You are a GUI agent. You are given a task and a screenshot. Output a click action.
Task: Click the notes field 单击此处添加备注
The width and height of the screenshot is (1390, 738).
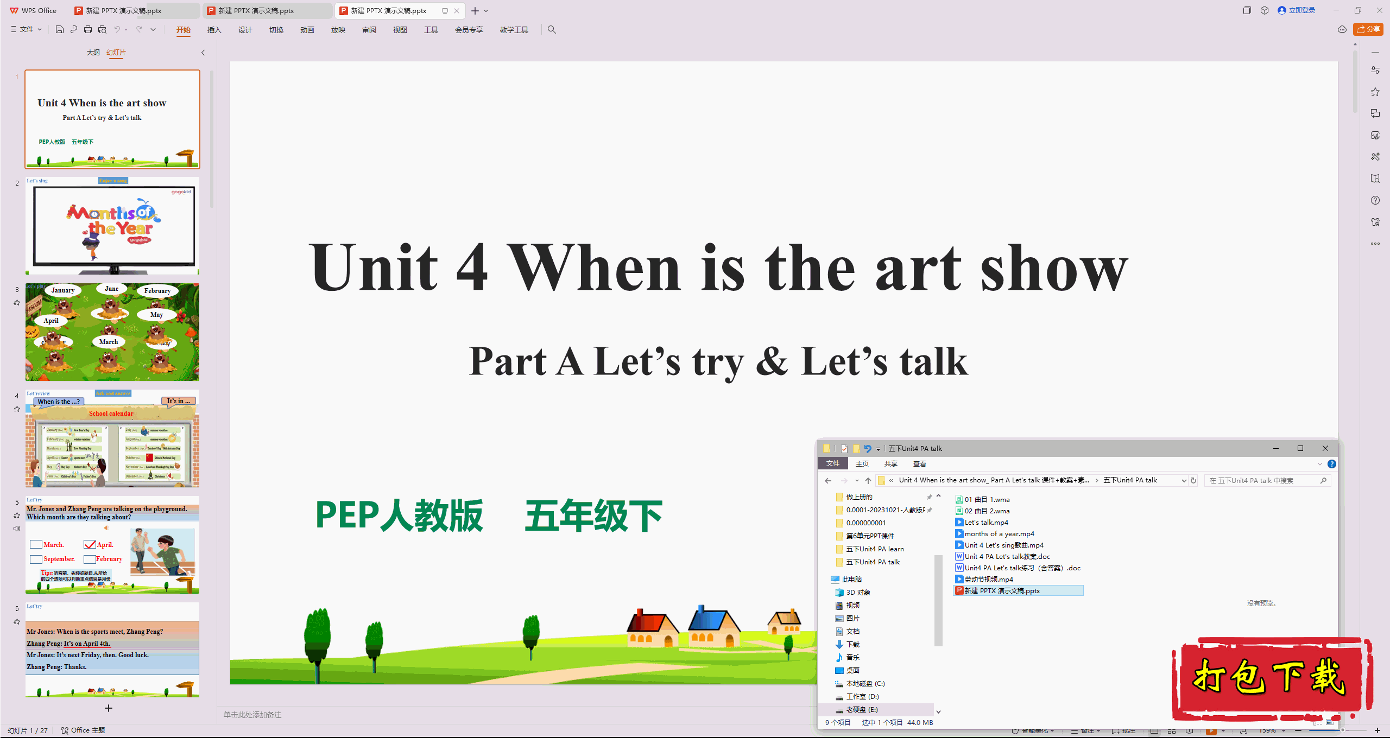click(x=252, y=715)
